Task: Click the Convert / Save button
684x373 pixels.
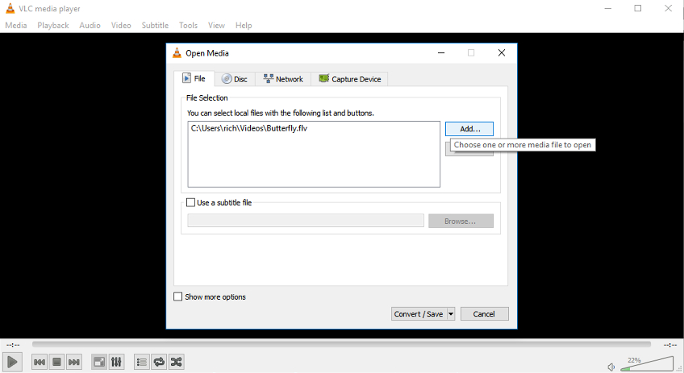Action: click(x=419, y=313)
